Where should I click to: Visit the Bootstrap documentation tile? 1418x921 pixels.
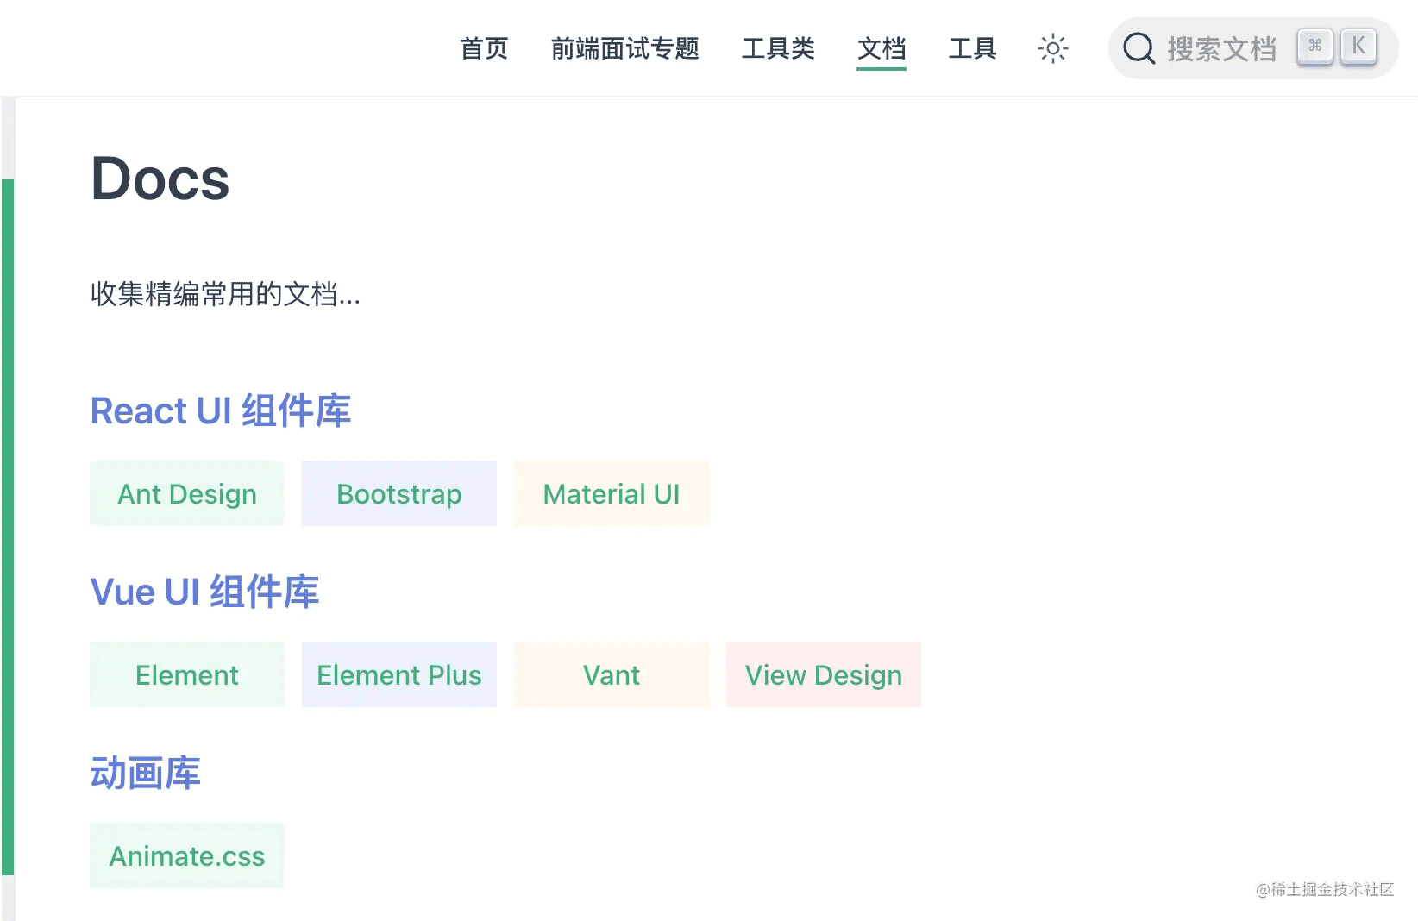[x=399, y=493]
